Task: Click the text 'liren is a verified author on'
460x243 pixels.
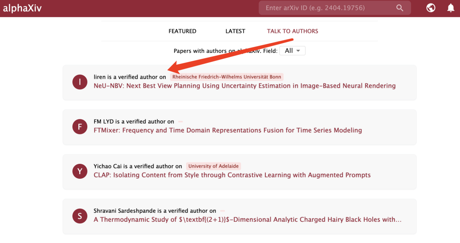Action: coord(129,77)
